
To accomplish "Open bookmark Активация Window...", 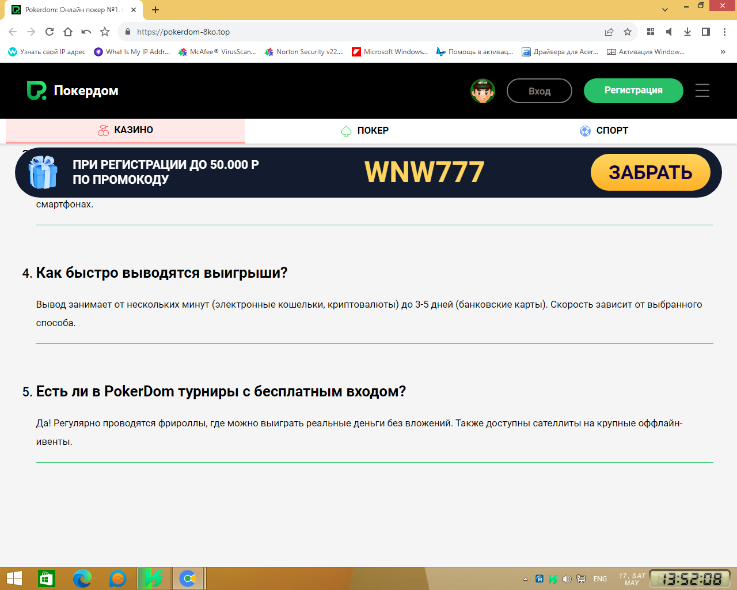I will [645, 52].
